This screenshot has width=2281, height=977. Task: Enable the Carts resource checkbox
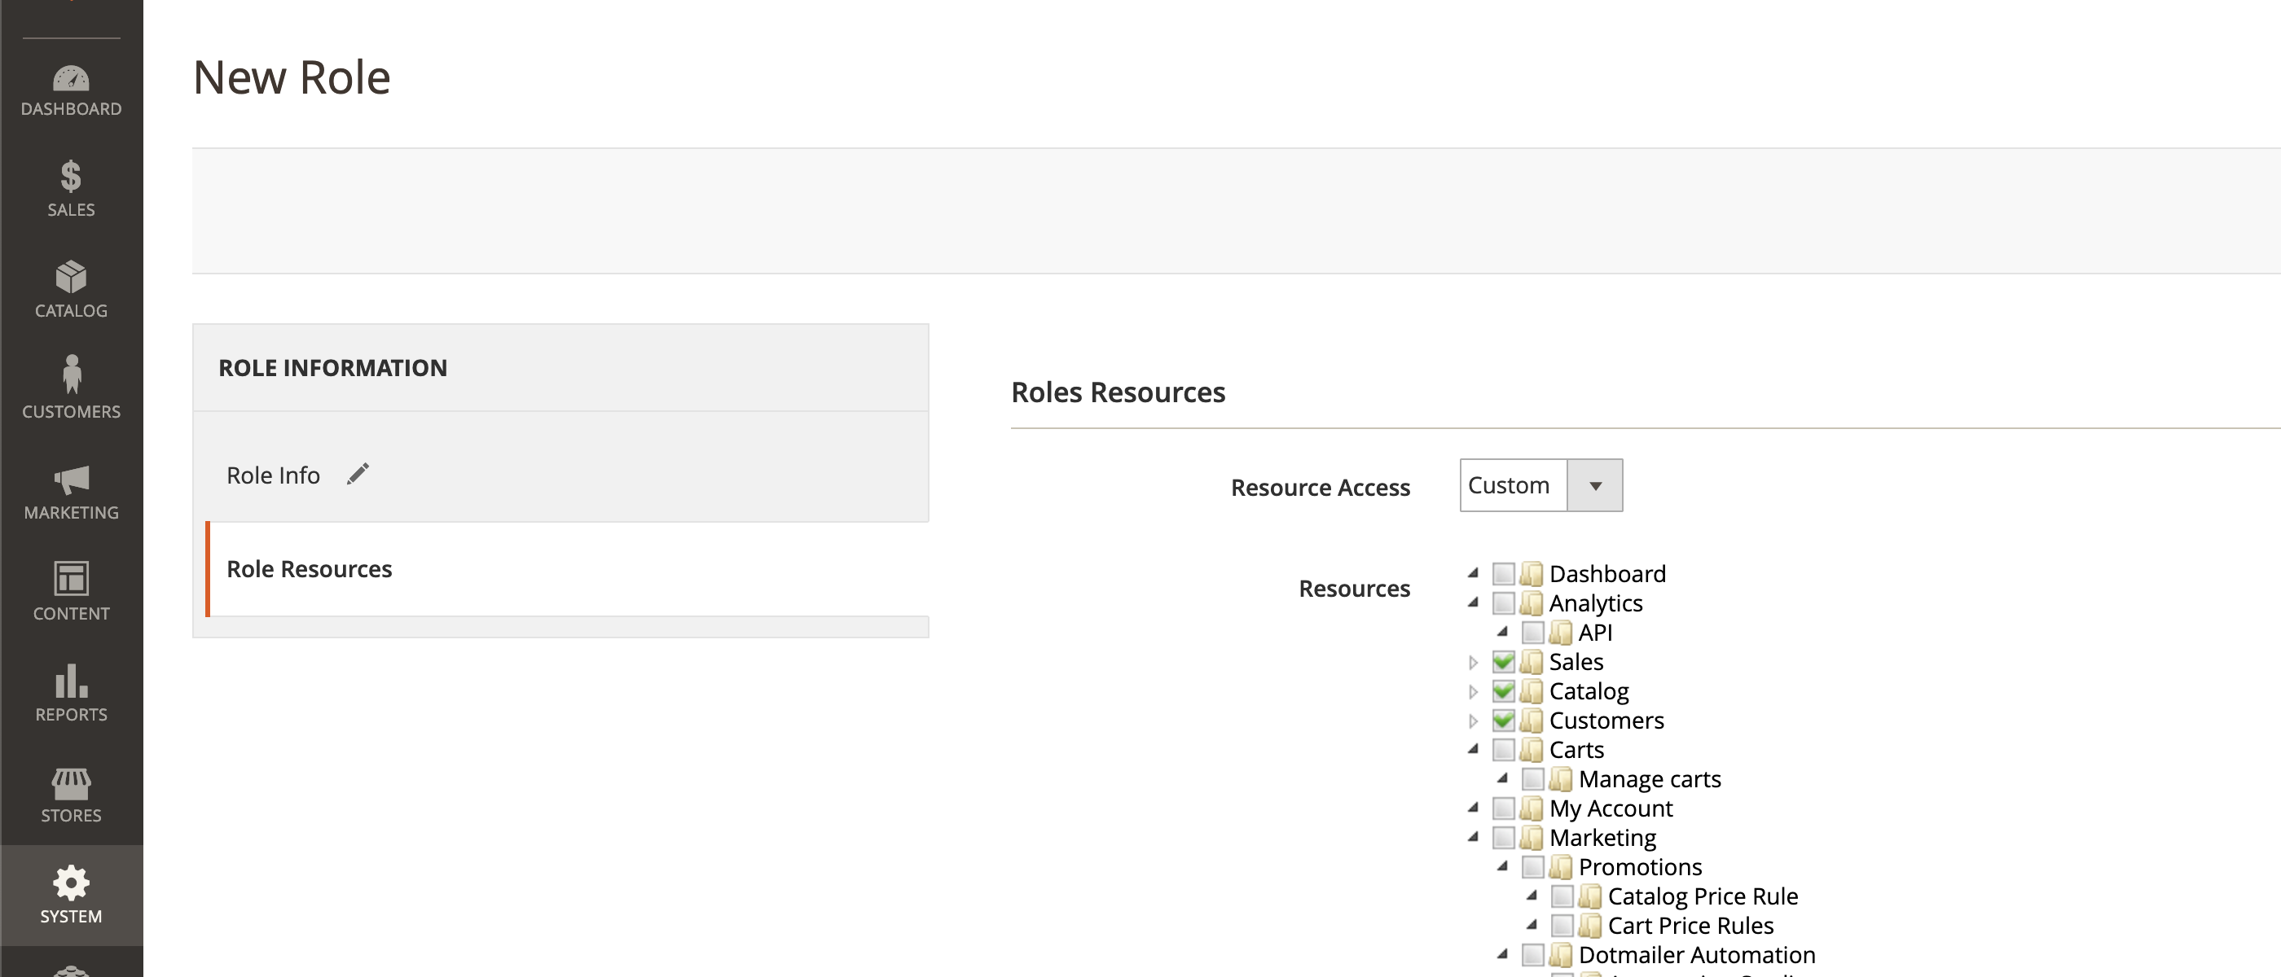(x=1503, y=750)
